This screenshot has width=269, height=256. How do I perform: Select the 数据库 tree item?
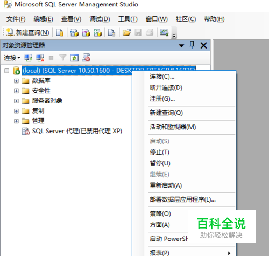(x=41, y=81)
